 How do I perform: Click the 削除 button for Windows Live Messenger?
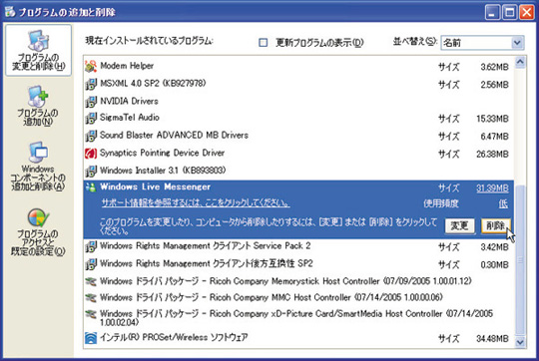[x=495, y=226]
